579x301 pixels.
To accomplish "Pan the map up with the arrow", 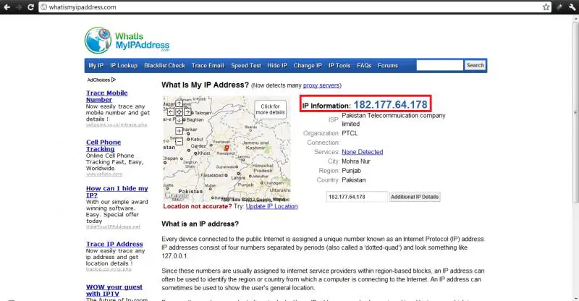I will point(179,103).
